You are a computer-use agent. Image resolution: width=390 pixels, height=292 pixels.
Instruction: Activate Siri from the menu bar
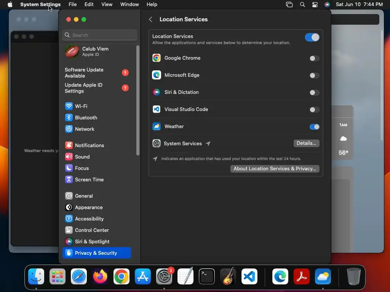point(327,5)
